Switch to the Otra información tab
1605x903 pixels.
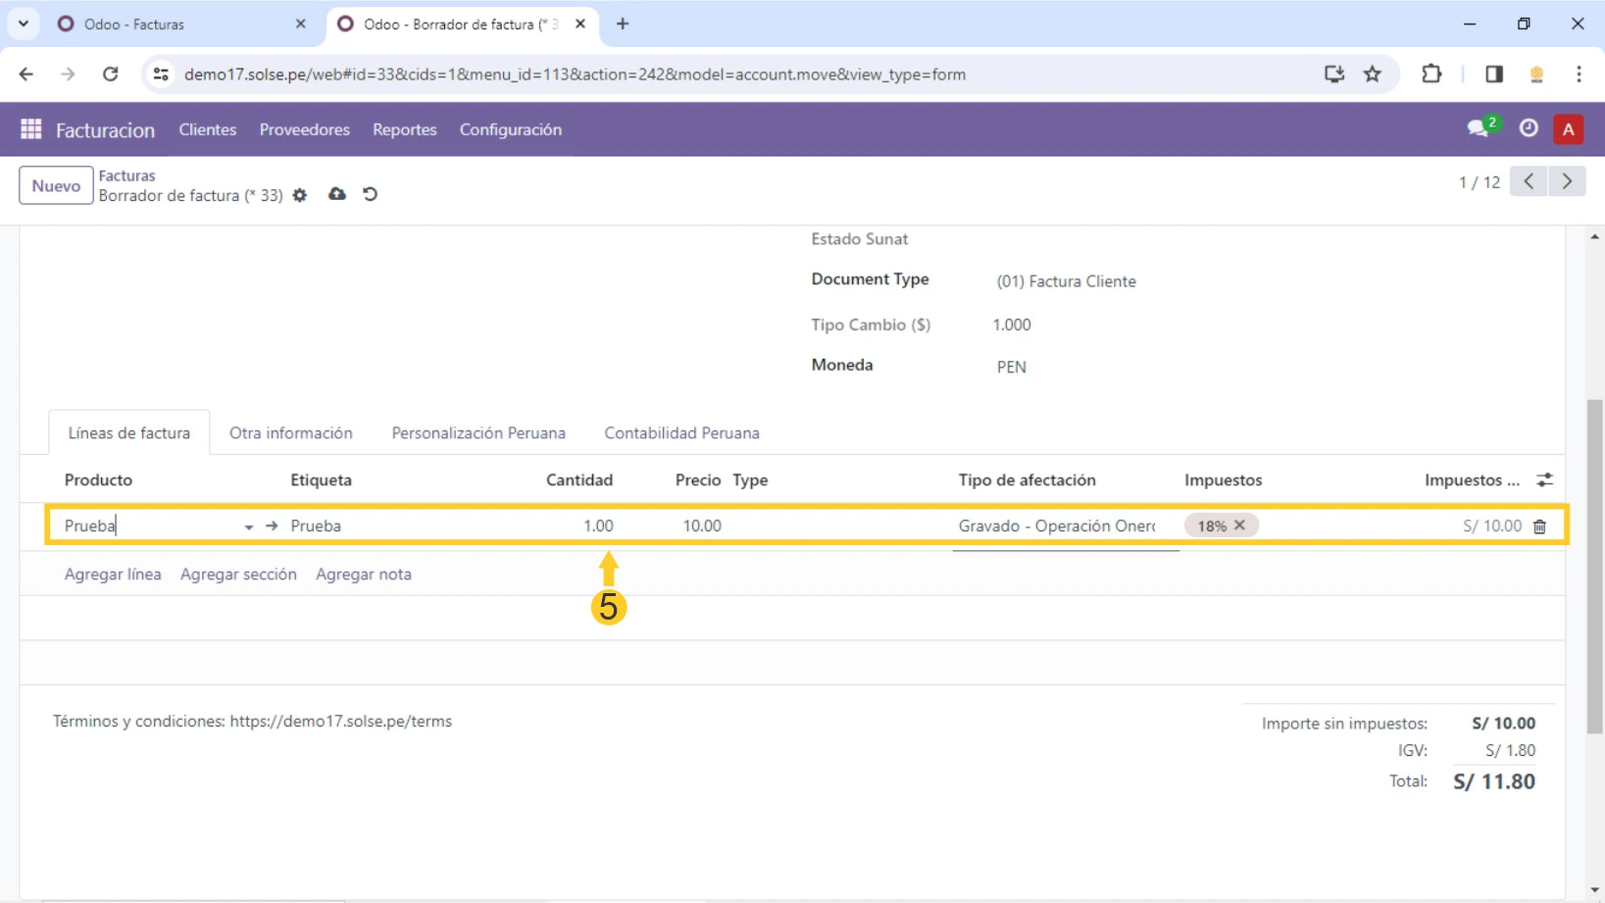tap(290, 433)
